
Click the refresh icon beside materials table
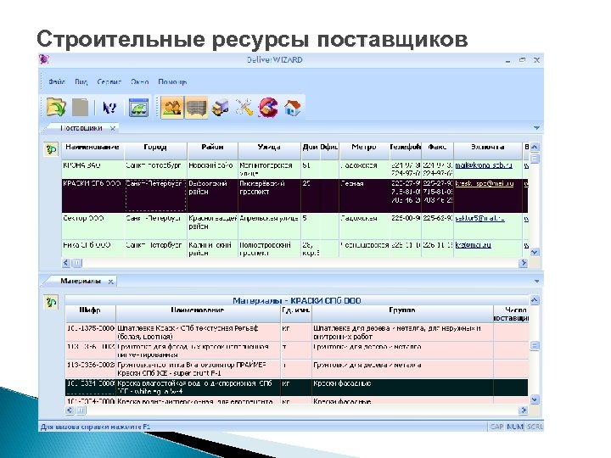pyautogui.click(x=51, y=302)
